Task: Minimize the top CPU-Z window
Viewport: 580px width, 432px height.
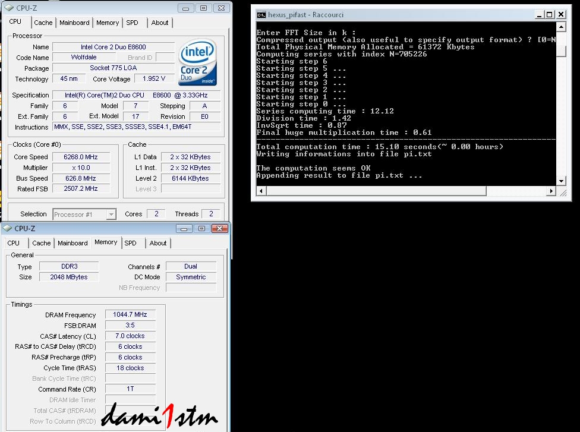Action: pos(185,8)
